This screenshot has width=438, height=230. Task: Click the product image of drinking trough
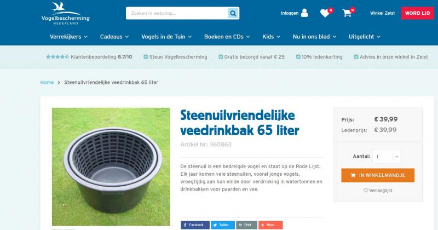[x=111, y=167]
